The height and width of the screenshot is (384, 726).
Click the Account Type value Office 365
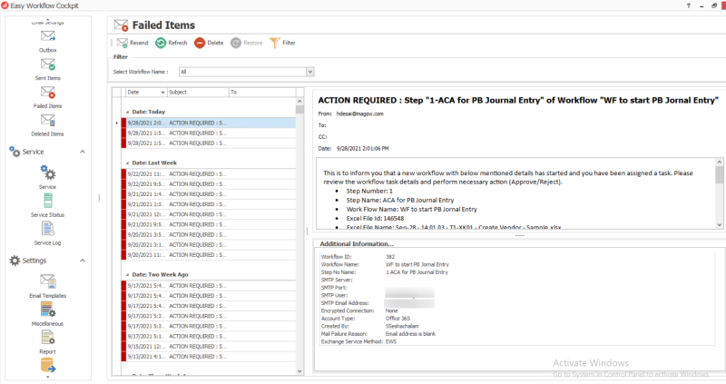pos(397,319)
